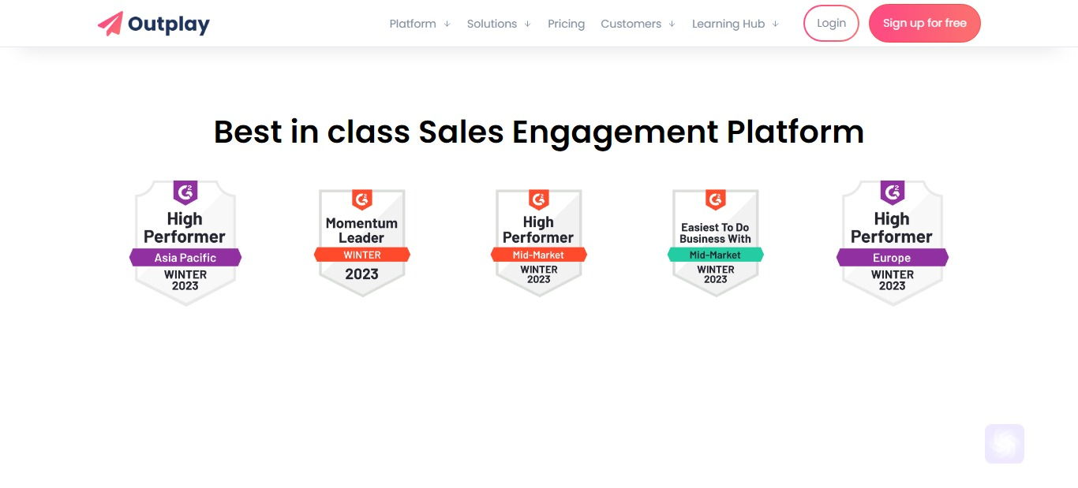Expand the Learning Hub dropdown arrow
This screenshot has height=488, width=1078.
point(775,24)
